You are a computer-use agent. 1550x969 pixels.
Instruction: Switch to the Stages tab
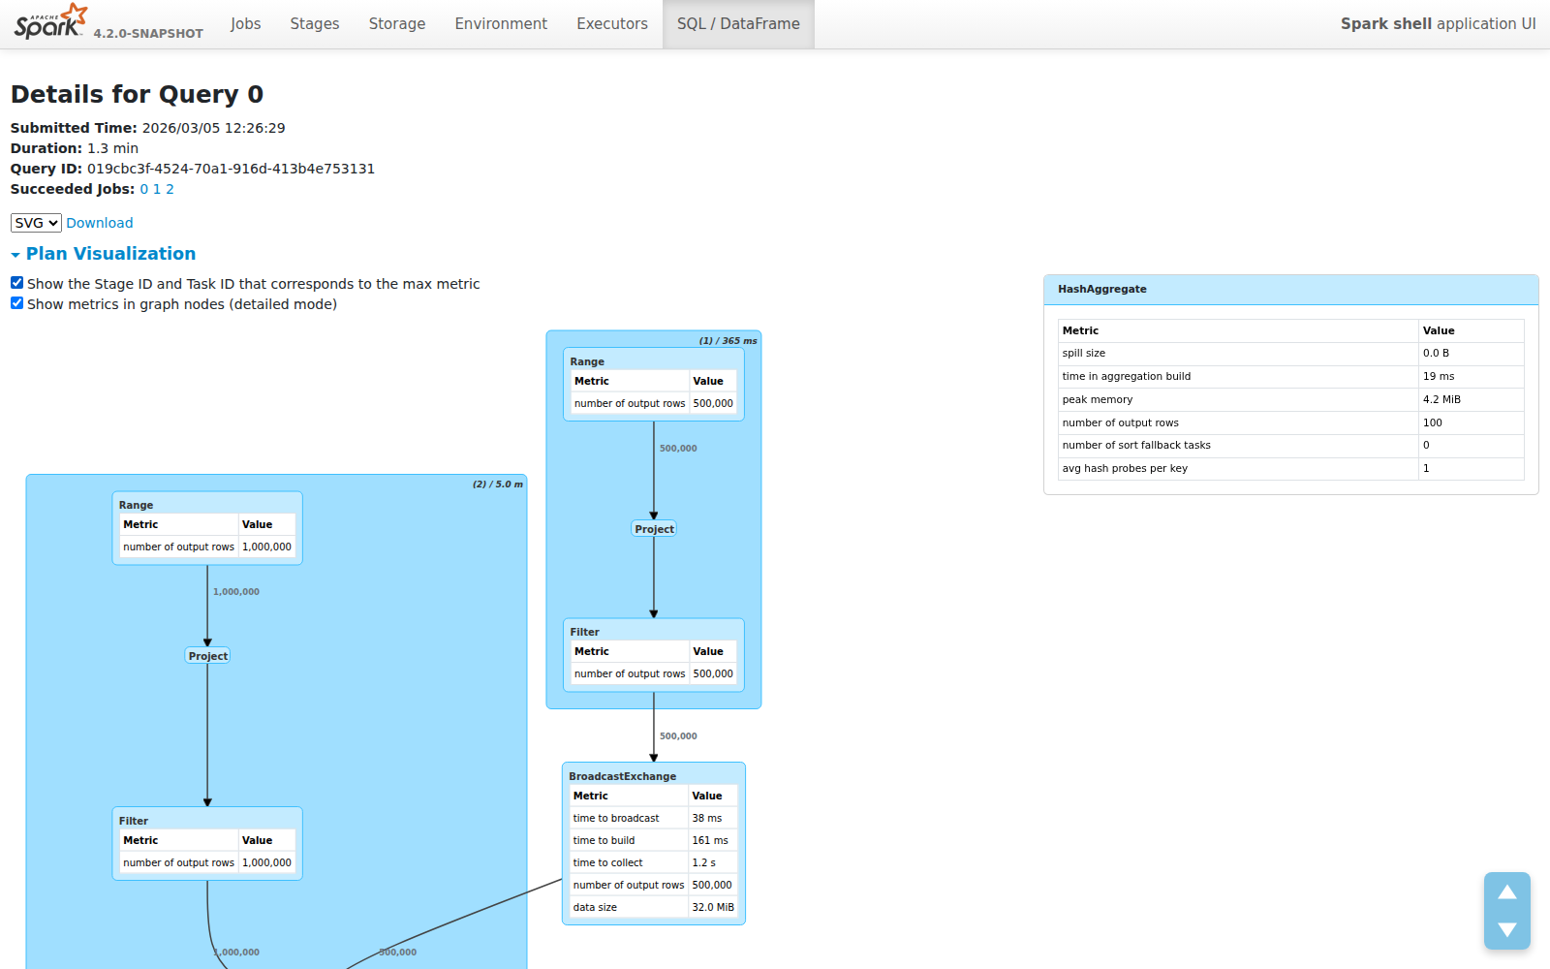315,23
